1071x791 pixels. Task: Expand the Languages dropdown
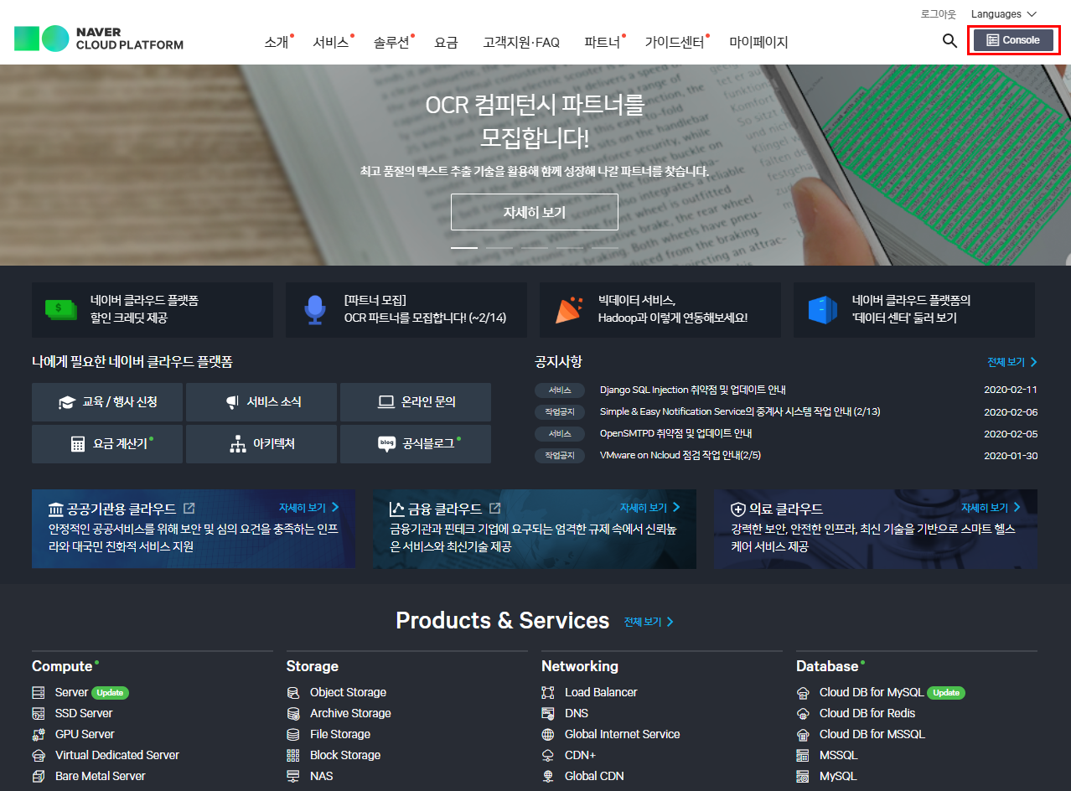coord(1004,14)
